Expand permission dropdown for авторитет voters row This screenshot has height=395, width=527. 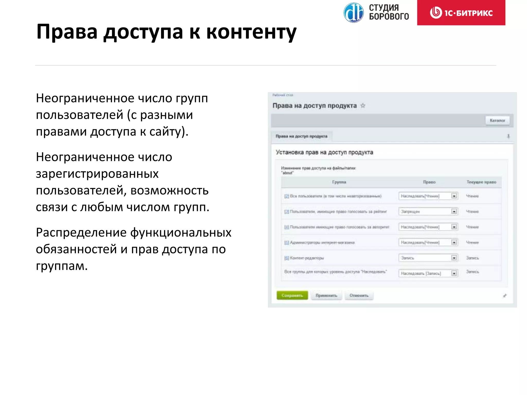(x=428, y=227)
